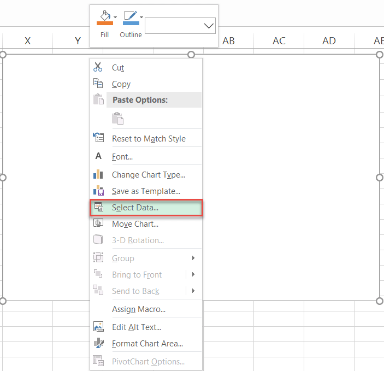Select column X header
384x371 pixels.
[27, 40]
